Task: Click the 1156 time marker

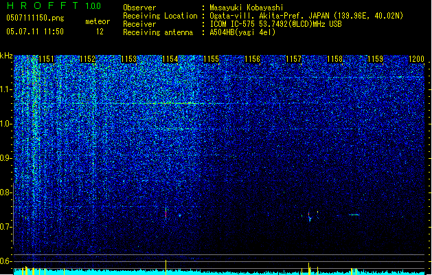Action: [x=252, y=59]
